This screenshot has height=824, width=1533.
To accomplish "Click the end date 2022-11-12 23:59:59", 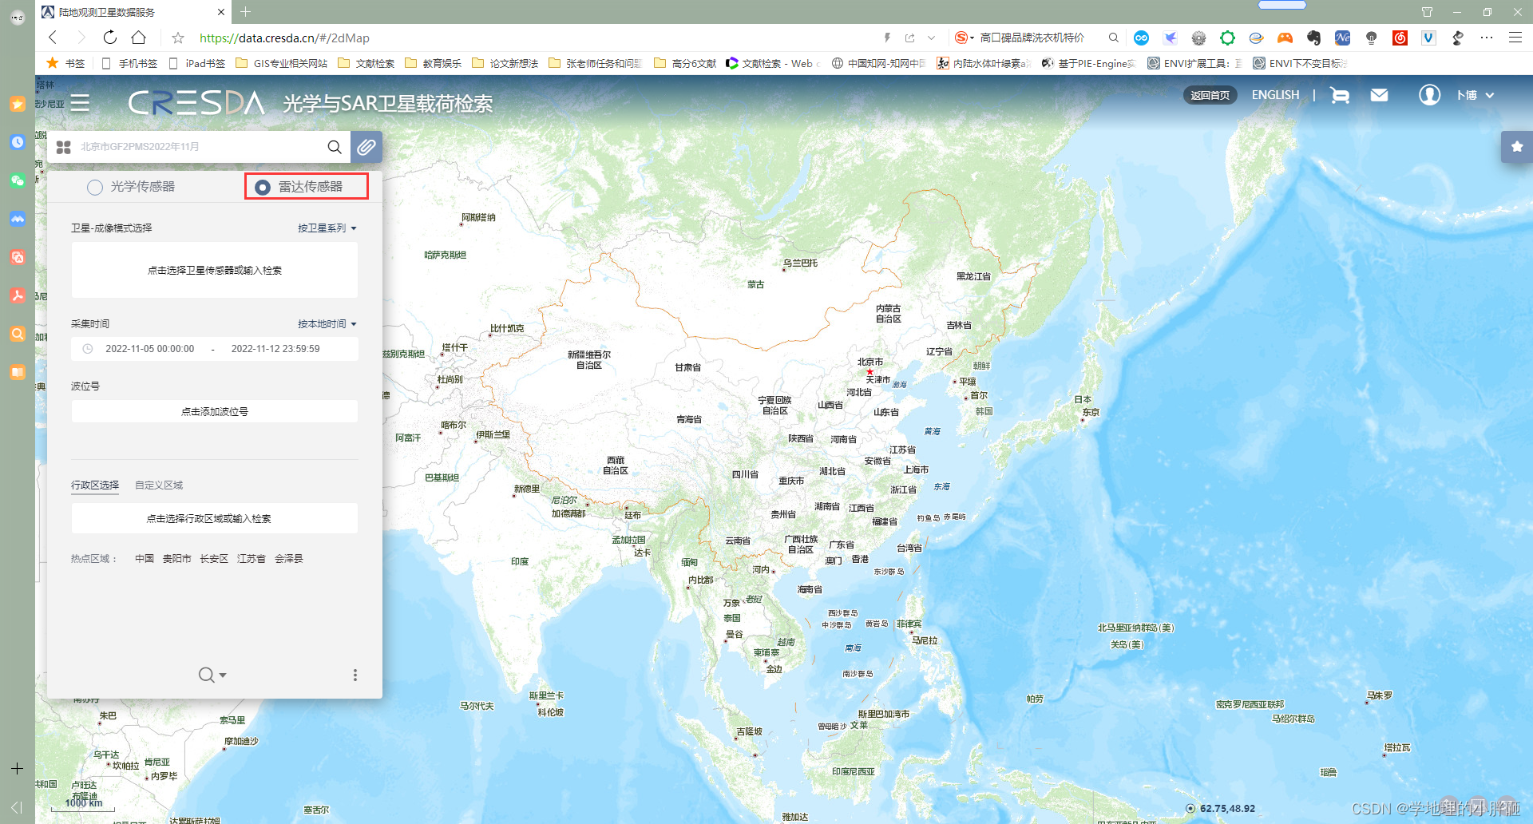I will [275, 349].
